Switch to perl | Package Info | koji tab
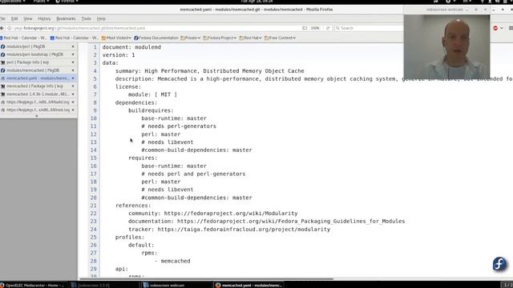The width and height of the screenshot is (513, 288). [34, 62]
